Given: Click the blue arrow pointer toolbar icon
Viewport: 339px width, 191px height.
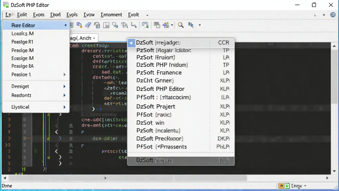Looking at the screenshot, I should 191,25.
